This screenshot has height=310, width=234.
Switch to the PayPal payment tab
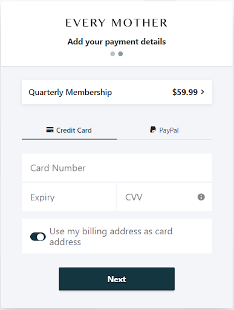click(164, 130)
